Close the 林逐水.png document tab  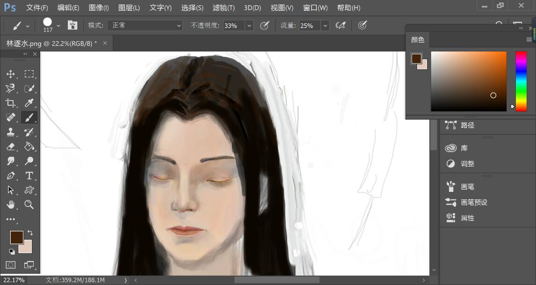point(105,43)
